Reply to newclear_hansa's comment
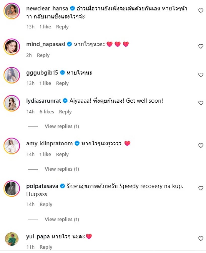This screenshot has height=253, width=206. point(62,27)
